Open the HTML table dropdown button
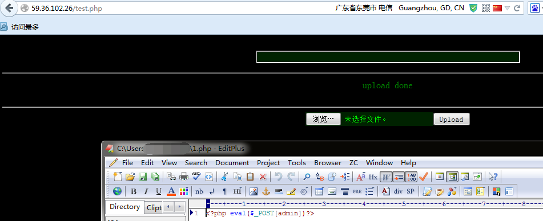The width and height of the screenshot is (543, 221). pyautogui.click(x=319, y=191)
